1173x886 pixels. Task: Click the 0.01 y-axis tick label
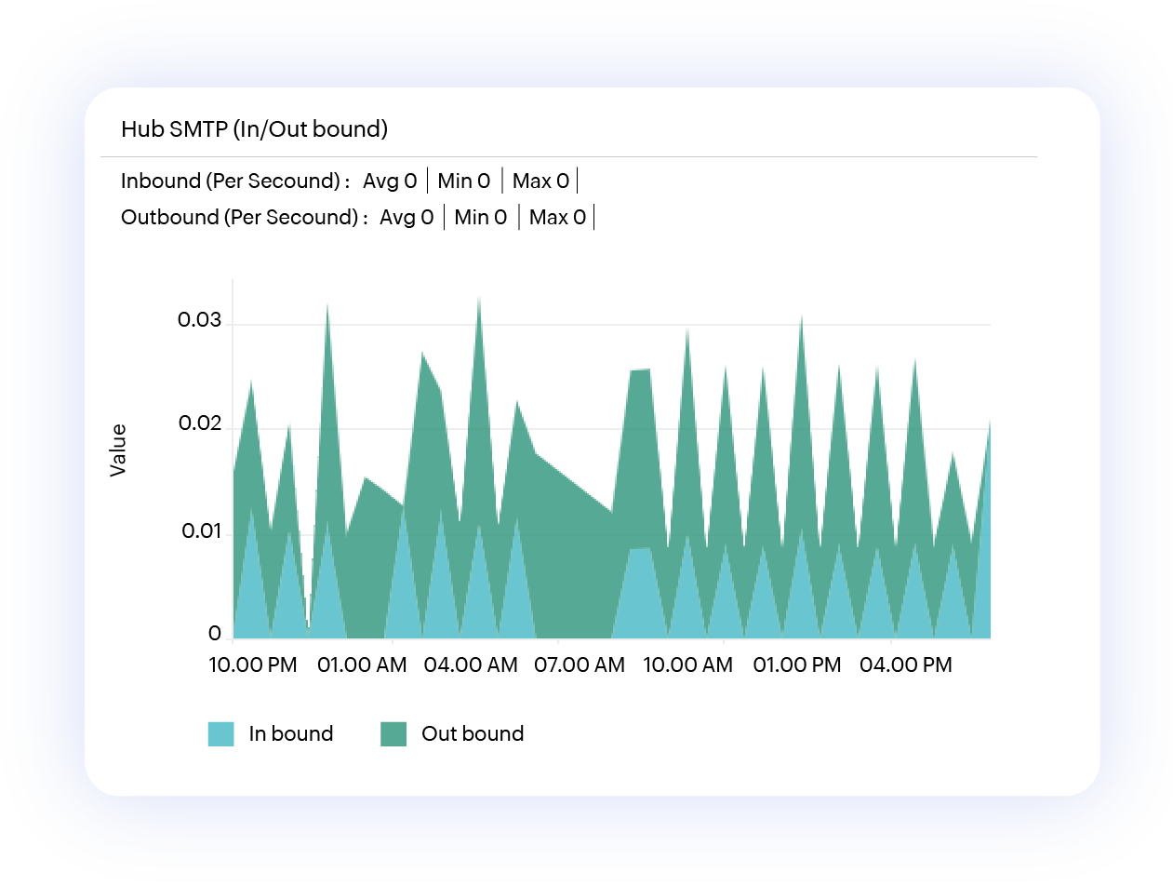coord(200,532)
